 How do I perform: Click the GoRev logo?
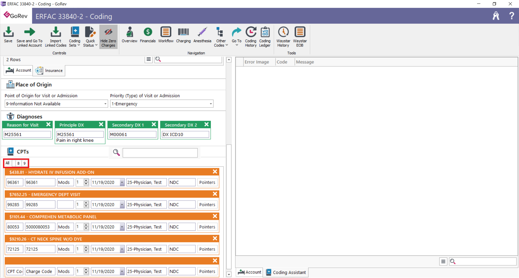click(16, 16)
